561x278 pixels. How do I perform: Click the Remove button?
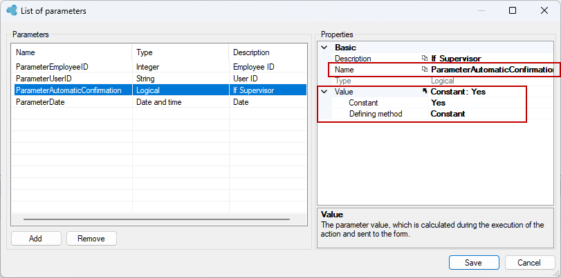tap(91, 239)
